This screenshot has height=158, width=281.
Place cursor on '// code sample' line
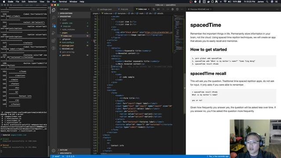pyautogui.click(x=127, y=77)
